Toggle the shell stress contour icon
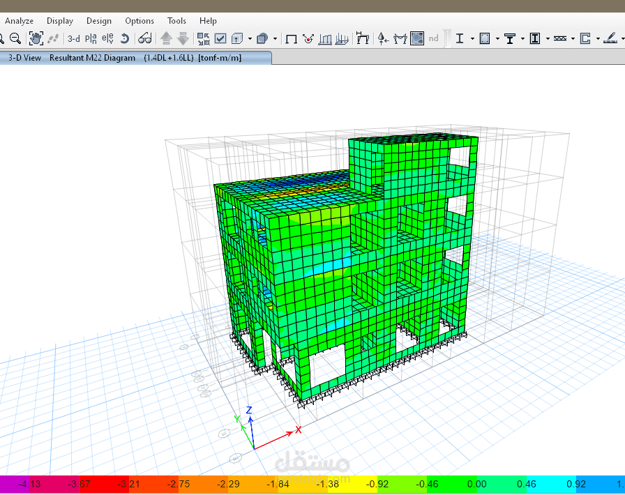Image resolution: width=625 pixels, height=495 pixels. (417, 38)
